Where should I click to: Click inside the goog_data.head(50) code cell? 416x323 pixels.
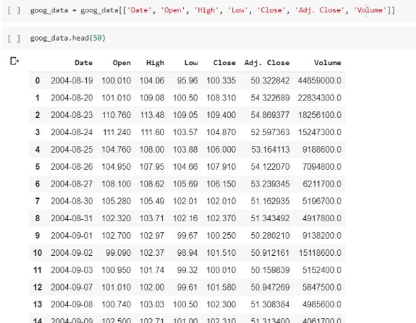[209, 38]
